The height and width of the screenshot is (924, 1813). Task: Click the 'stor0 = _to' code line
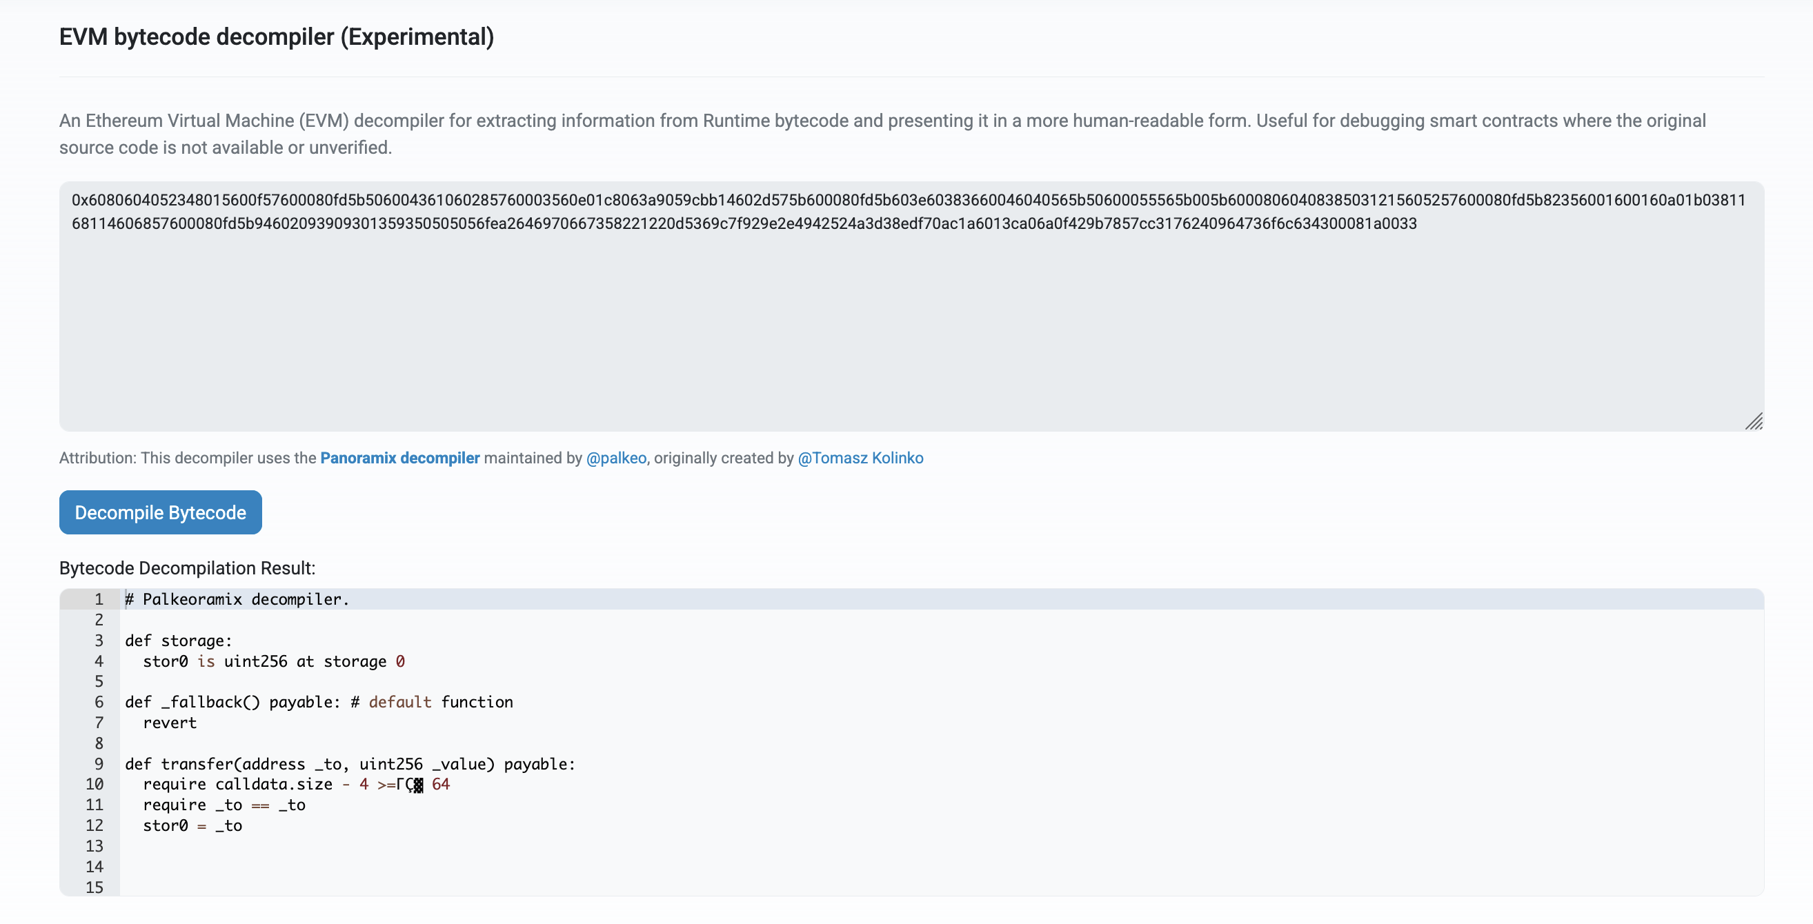[x=192, y=826]
